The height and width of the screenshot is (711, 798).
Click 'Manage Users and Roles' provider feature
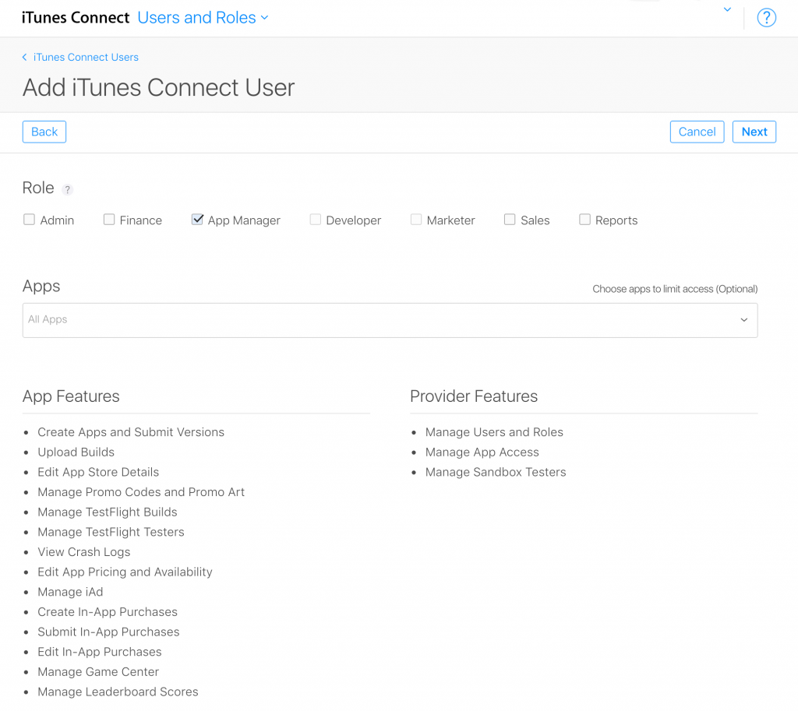coord(494,431)
